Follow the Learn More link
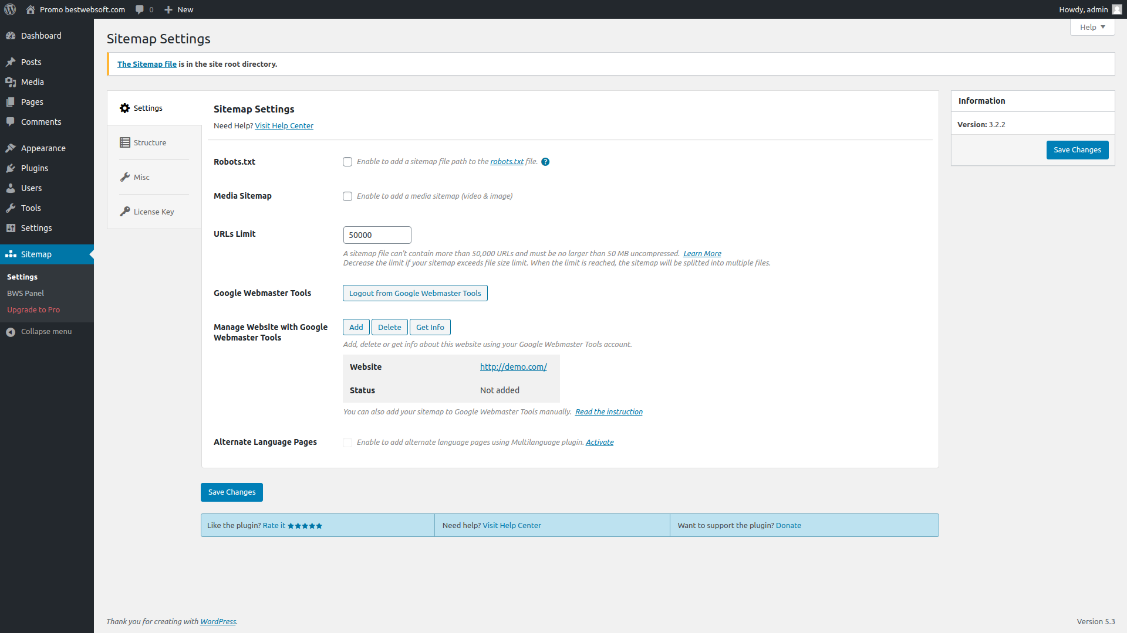Screen dimensions: 1127x633 [x=702, y=254]
